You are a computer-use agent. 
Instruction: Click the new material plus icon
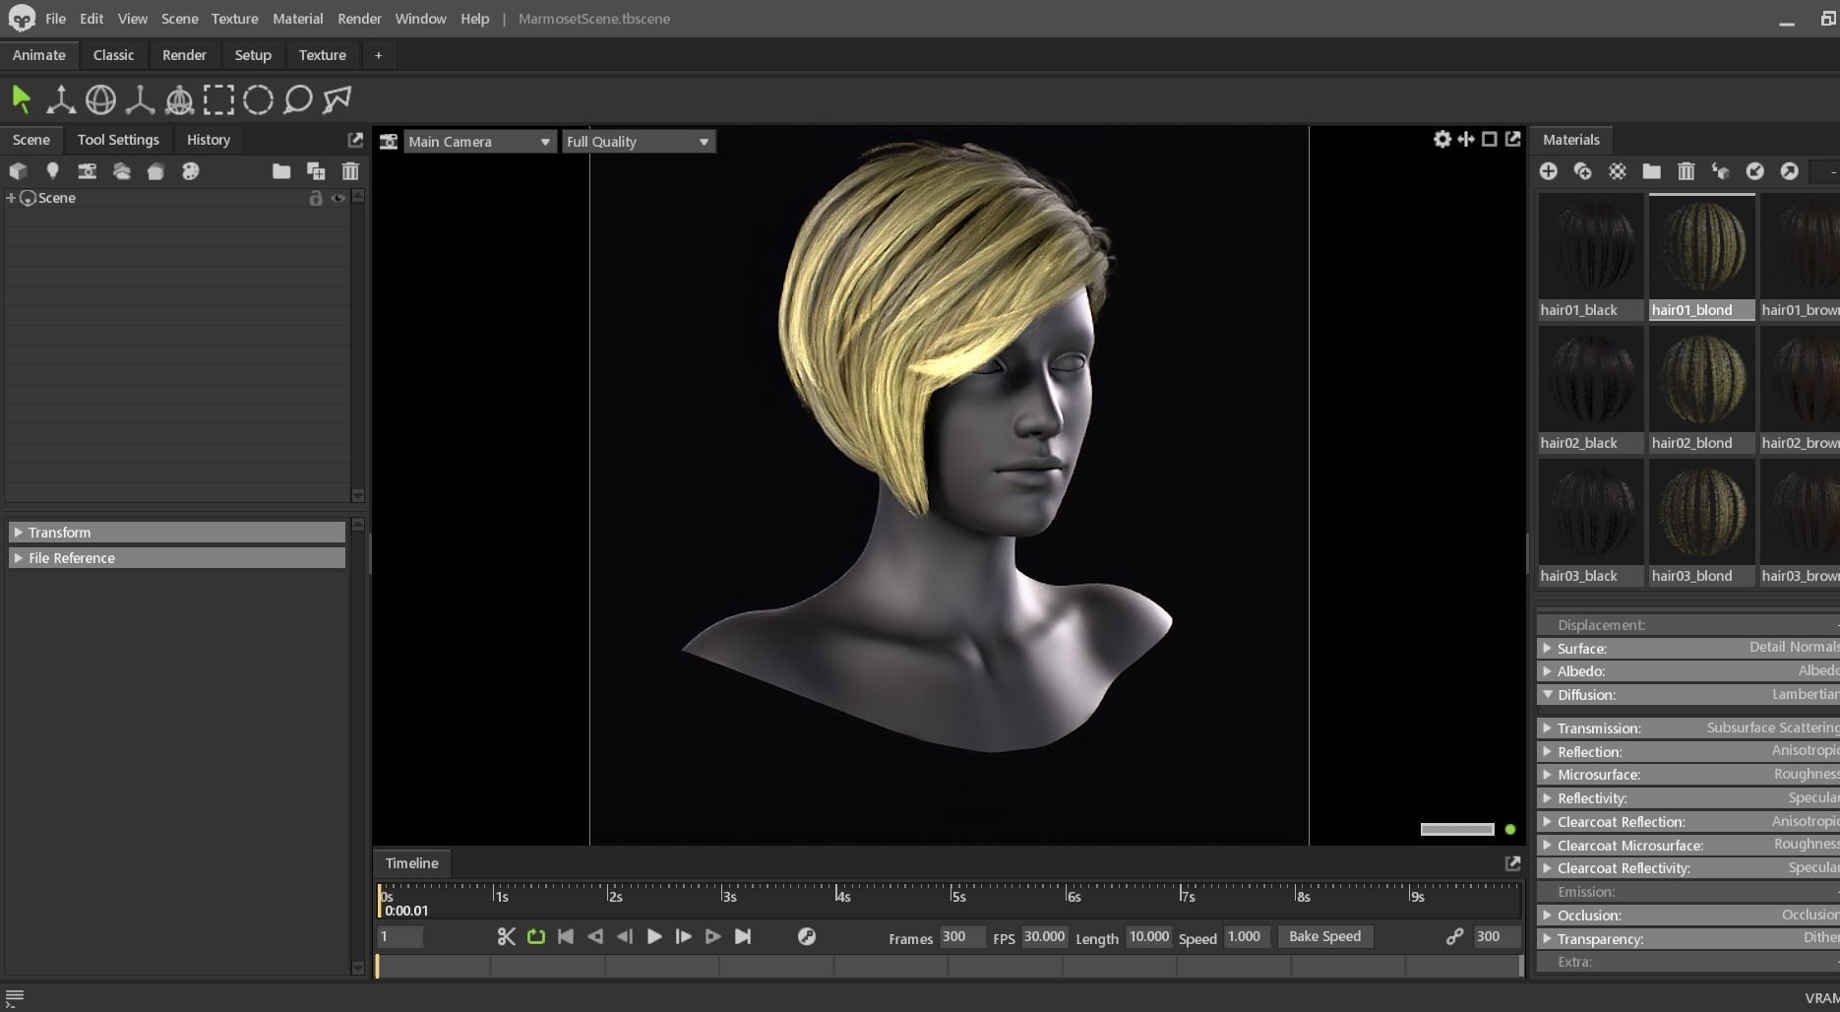click(x=1548, y=171)
